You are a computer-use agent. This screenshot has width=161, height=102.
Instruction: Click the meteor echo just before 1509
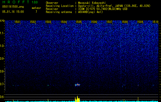tap(138, 85)
